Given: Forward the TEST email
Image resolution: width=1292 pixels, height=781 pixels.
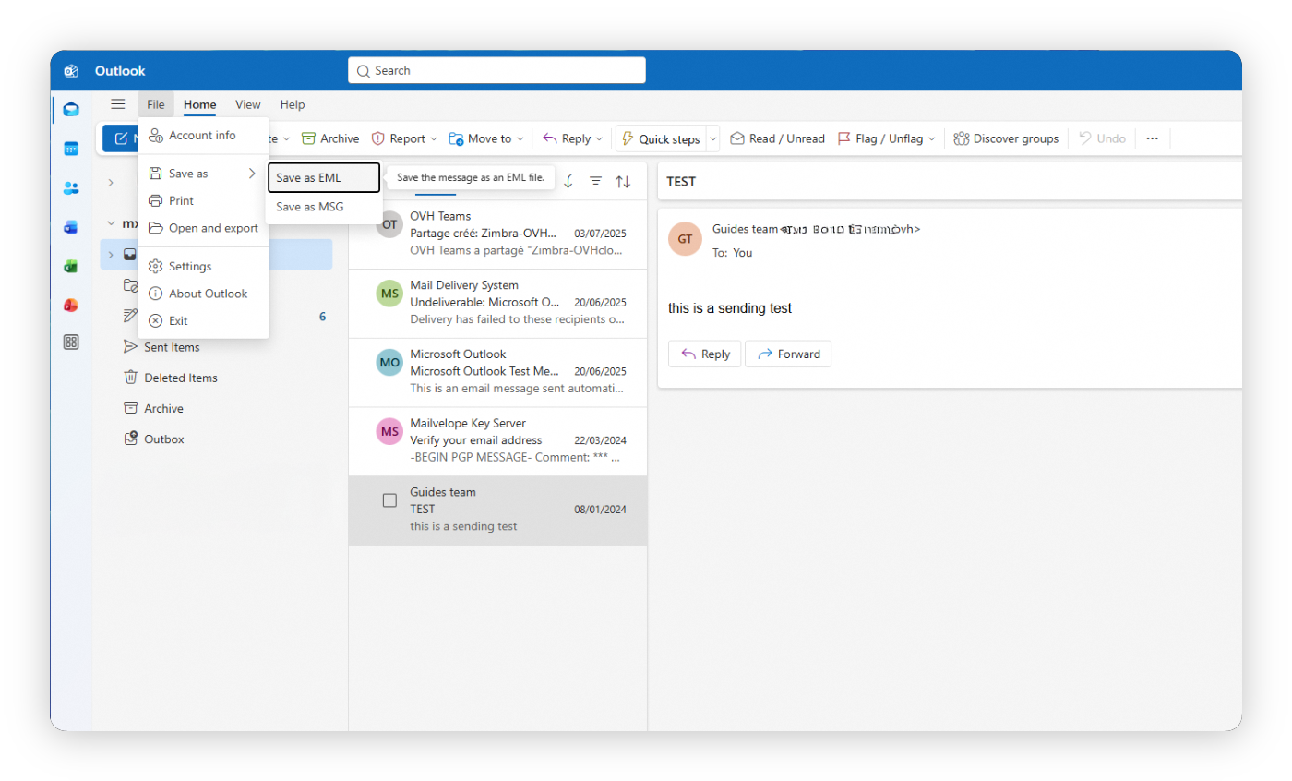Looking at the screenshot, I should tap(788, 354).
